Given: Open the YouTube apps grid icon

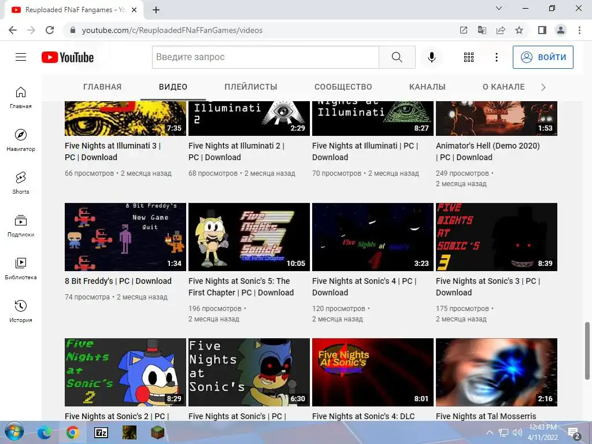Looking at the screenshot, I should 468,57.
